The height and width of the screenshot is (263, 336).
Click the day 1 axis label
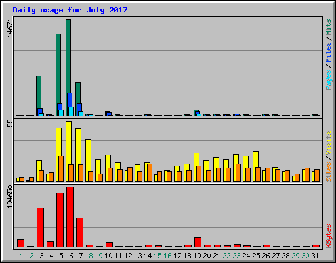coord(22,256)
